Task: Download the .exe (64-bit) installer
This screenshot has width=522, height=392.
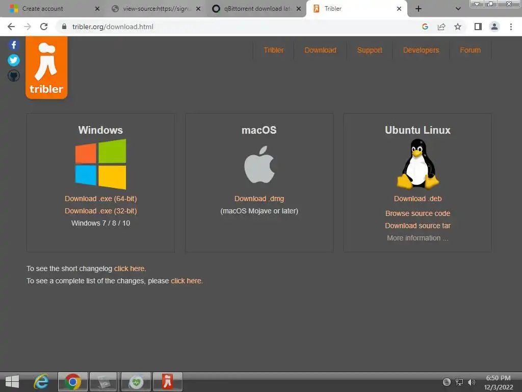Action: tap(100, 199)
